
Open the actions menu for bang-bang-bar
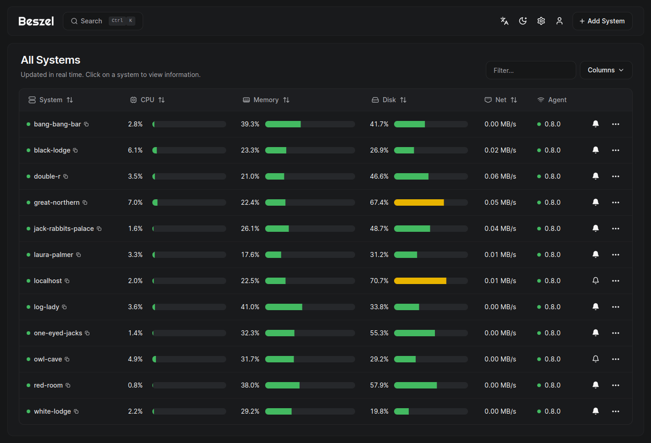click(615, 124)
